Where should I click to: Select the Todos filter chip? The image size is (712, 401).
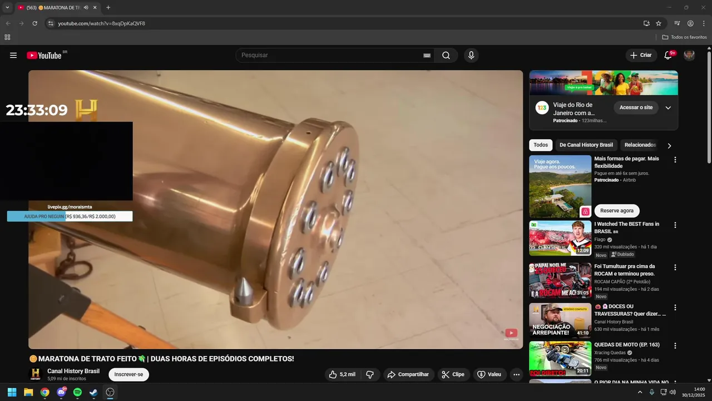(x=541, y=145)
